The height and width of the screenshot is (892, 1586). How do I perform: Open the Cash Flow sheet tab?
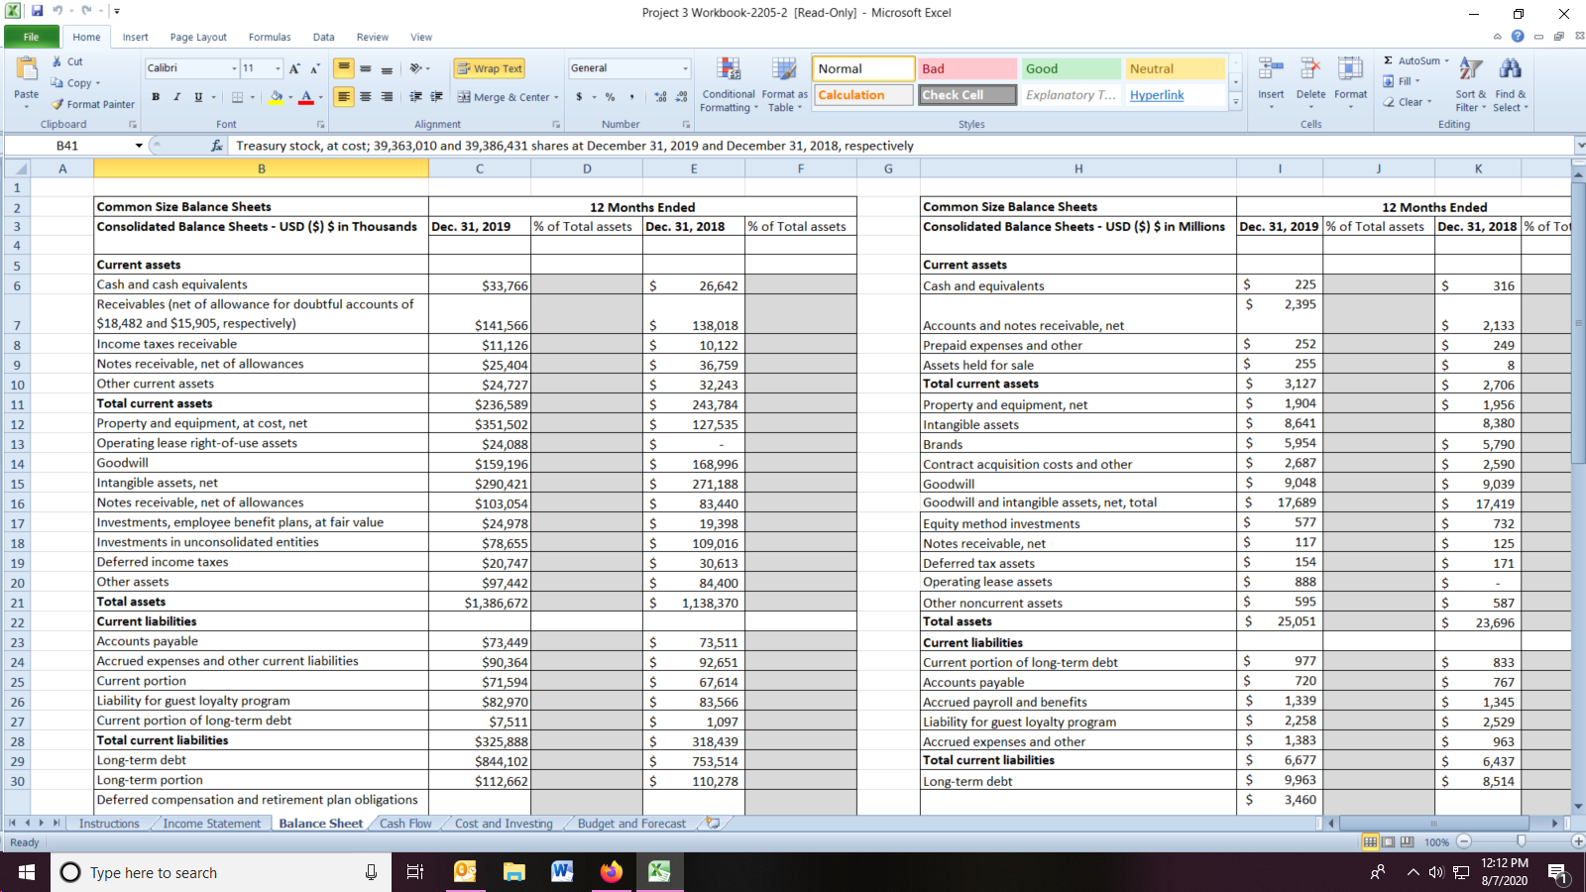[x=403, y=823]
